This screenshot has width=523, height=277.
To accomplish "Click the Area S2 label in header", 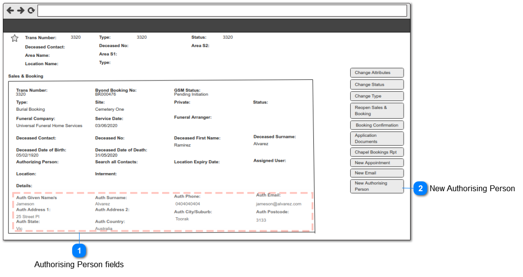I will [200, 46].
